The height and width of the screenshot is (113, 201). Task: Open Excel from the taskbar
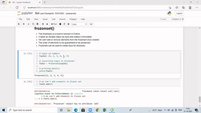[x=105, y=110]
